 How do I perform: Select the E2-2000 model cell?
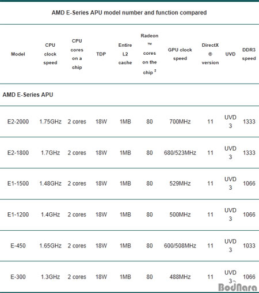click(18, 122)
